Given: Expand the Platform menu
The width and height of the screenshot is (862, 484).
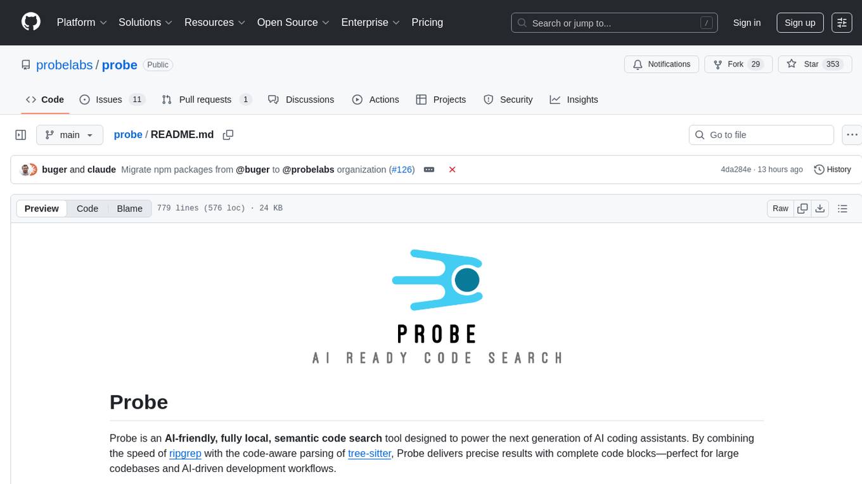Looking at the screenshot, I should pyautogui.click(x=82, y=22).
